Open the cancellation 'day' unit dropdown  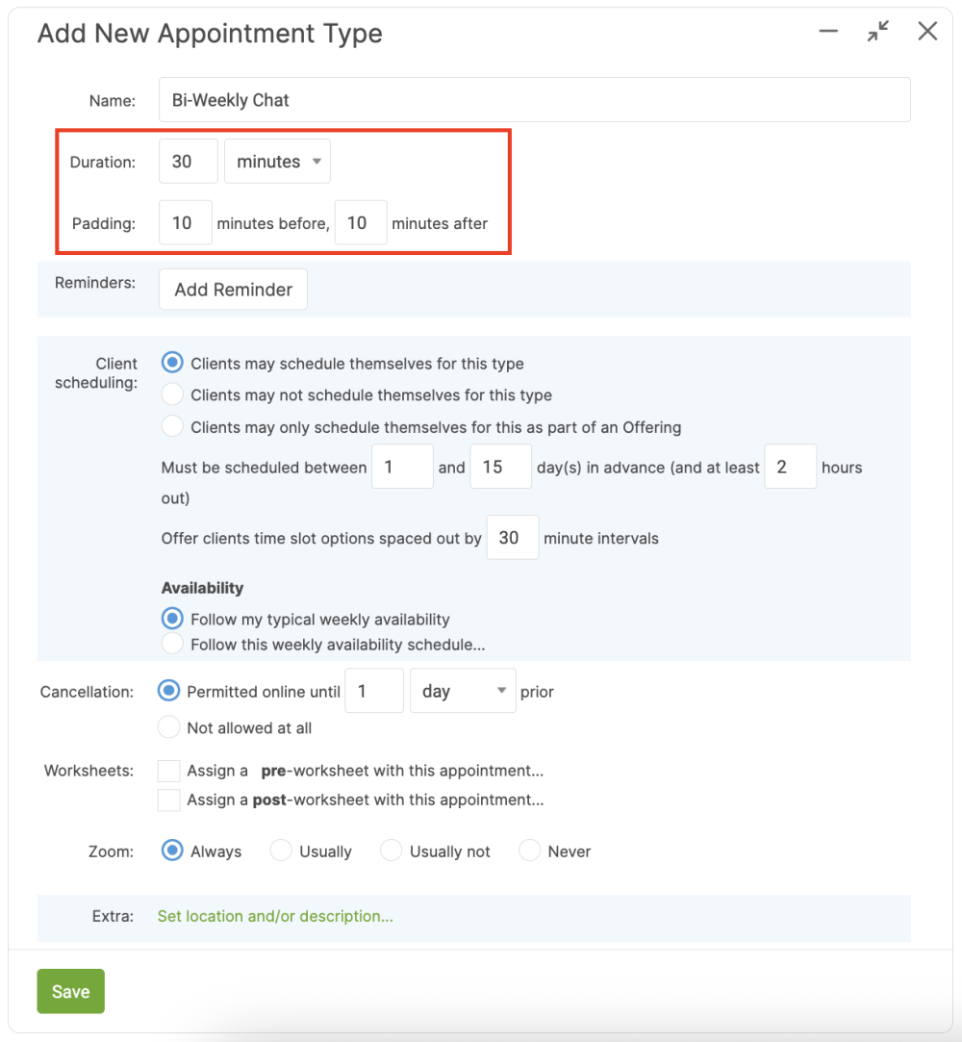coord(463,691)
